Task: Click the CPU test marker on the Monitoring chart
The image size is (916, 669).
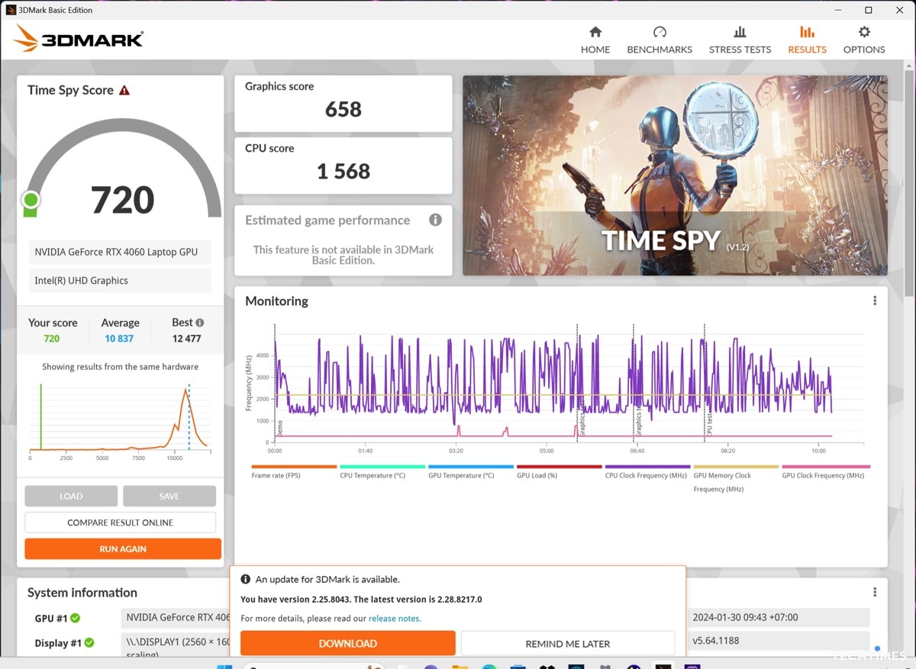Action: pyautogui.click(x=709, y=425)
